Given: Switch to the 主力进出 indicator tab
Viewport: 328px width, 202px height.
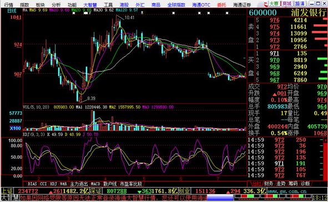Looking at the screenshot, I should [79, 184].
